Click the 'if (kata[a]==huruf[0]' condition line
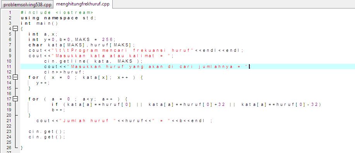Screen dimensions: 355x153 (186, 105)
